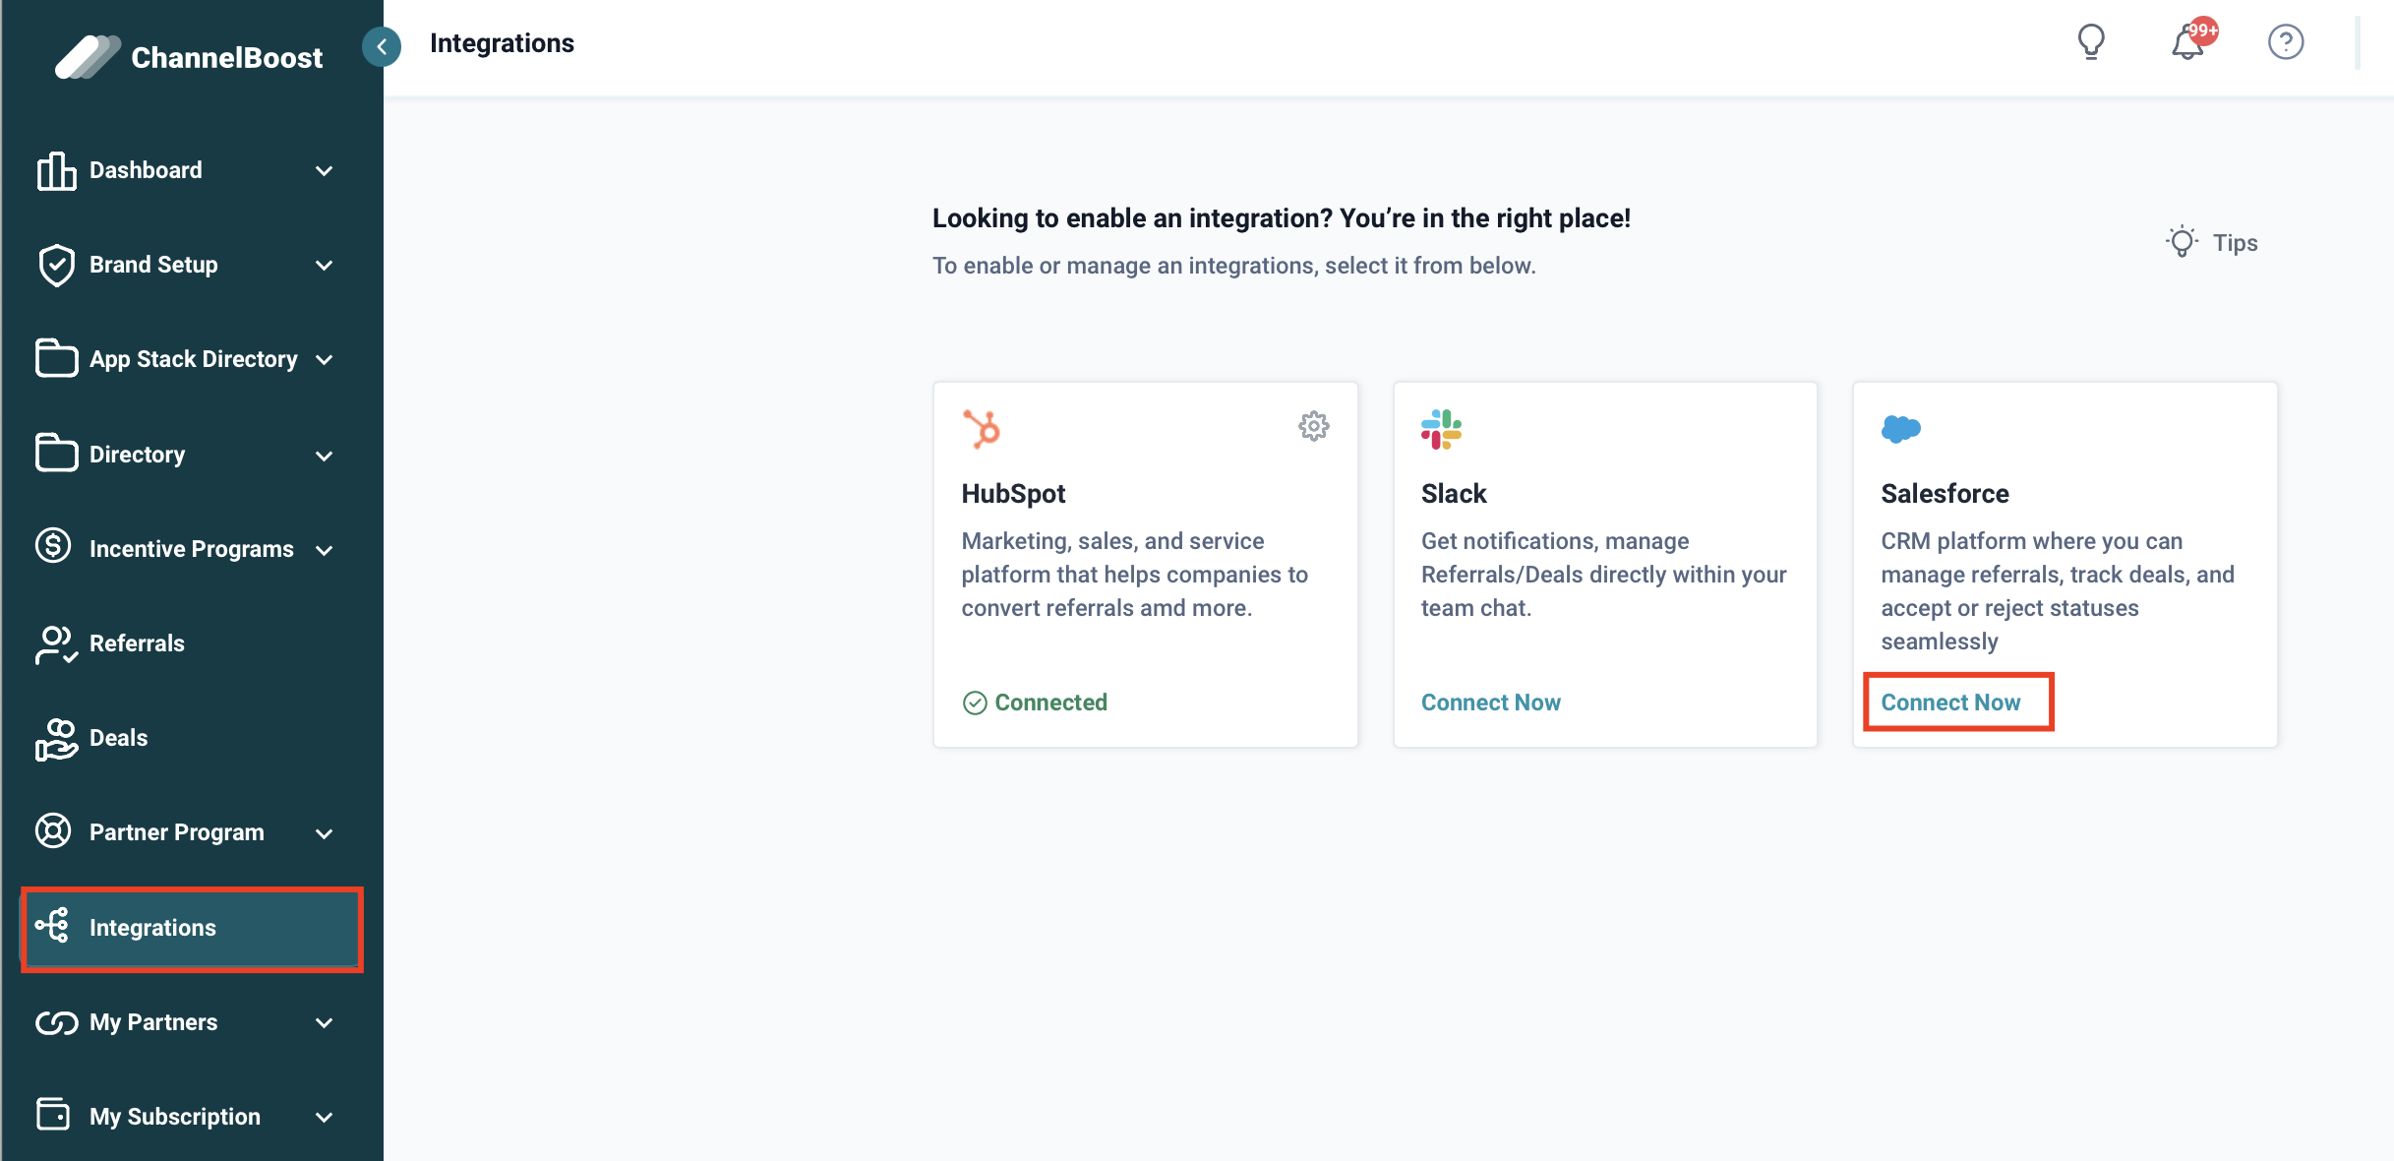The image size is (2394, 1161).
Task: Click the ChannelBoost logo
Action: pos(189,57)
